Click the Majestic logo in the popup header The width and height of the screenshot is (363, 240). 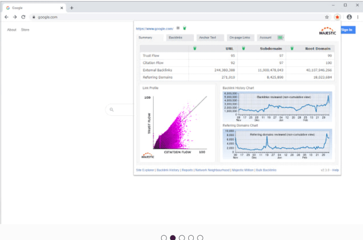pyautogui.click(x=327, y=31)
